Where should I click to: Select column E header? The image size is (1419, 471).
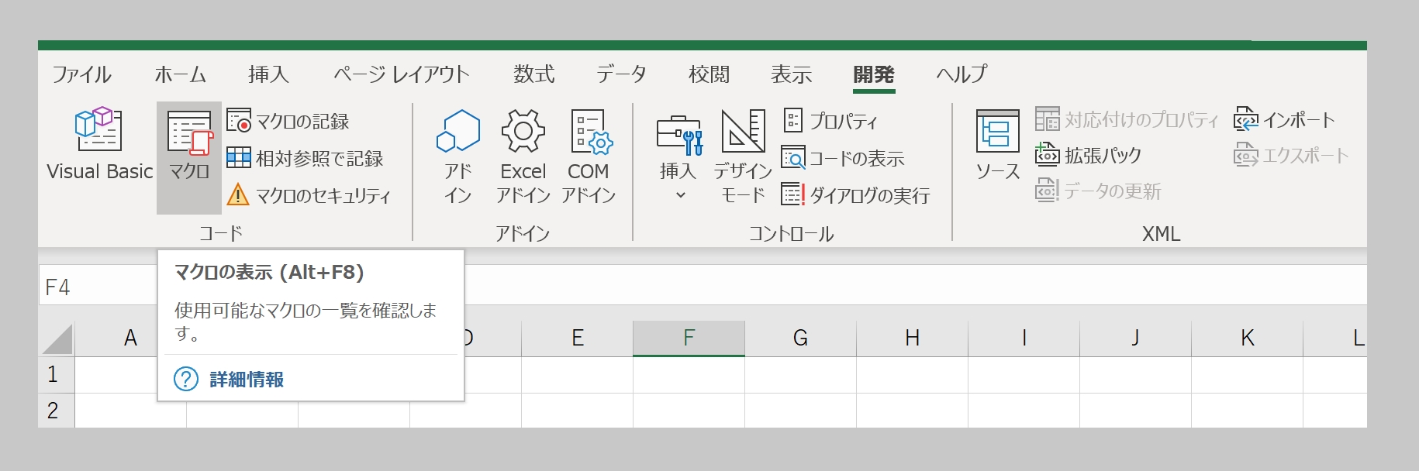point(577,339)
